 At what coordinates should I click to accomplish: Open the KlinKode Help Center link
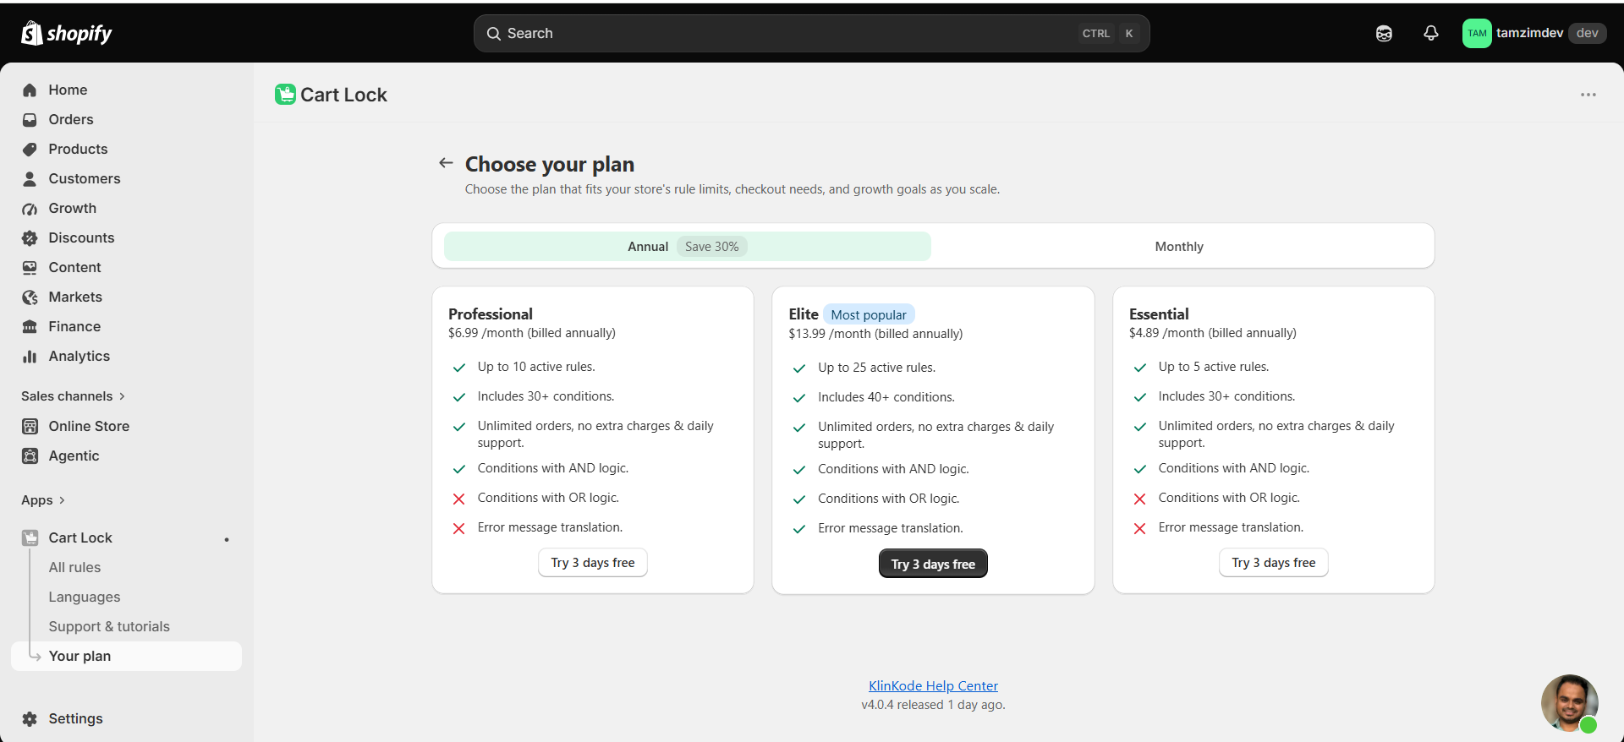[933, 686]
